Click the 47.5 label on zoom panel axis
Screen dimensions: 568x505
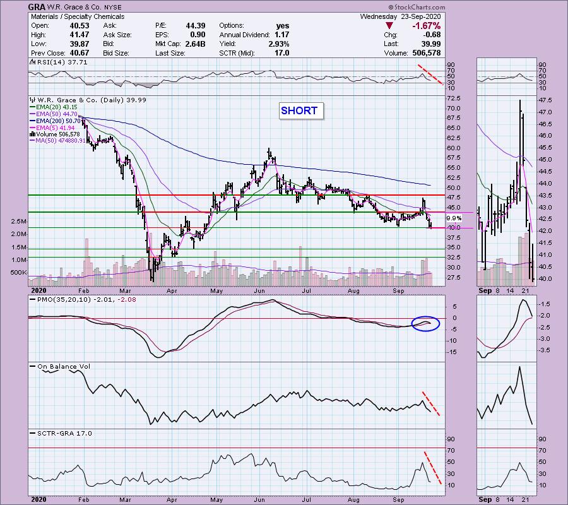coord(545,100)
